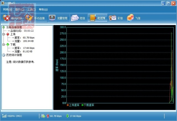The height and width of the screenshot is (121, 177).
Task: Click the network computers icon in status bar
Action: pos(43,116)
